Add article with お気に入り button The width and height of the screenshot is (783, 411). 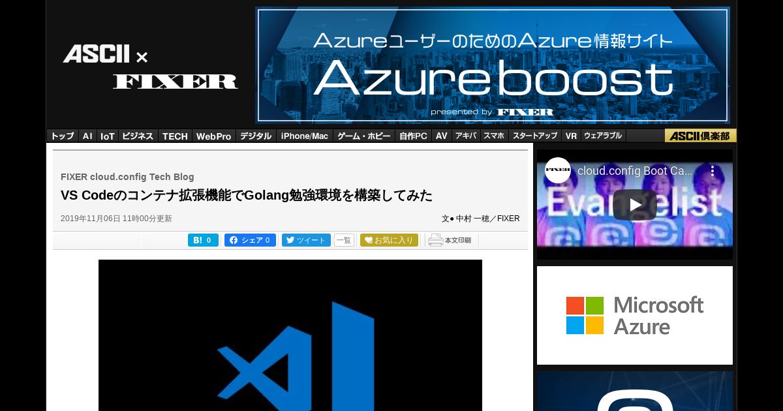pos(389,240)
